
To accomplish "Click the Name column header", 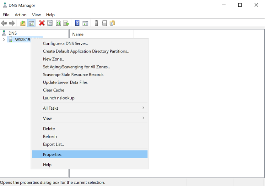I will pyautogui.click(x=78, y=34).
